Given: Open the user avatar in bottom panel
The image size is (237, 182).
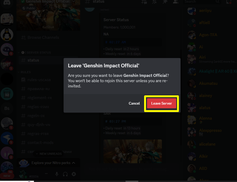Looking at the screenshot, I should (x=23, y=174).
